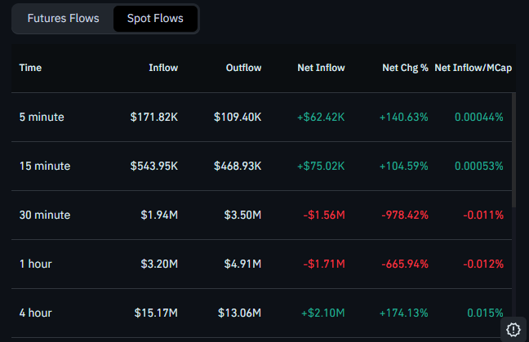Click the Net Inflow column header
The image size is (529, 342).
click(321, 68)
